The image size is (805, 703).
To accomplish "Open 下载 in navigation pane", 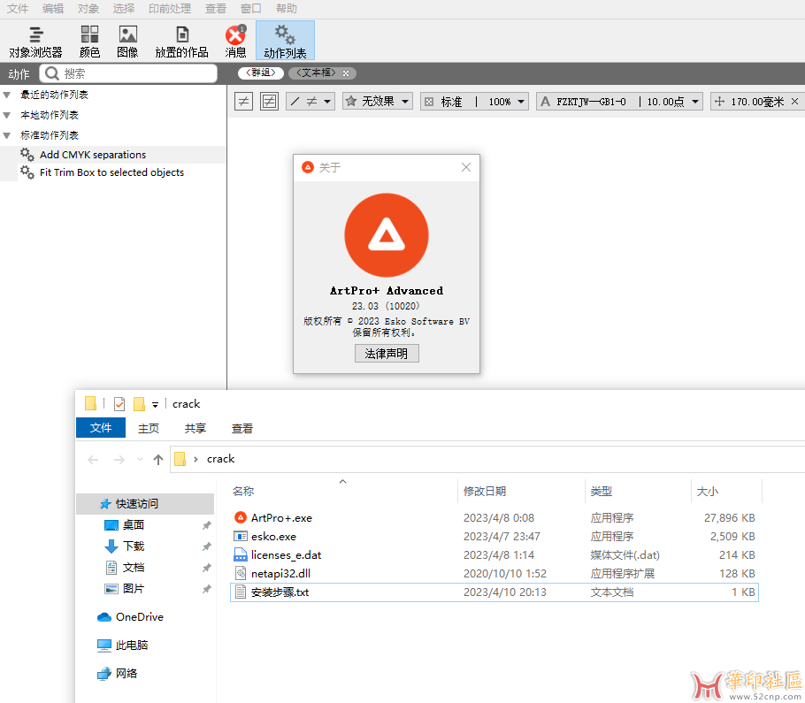I will click(134, 546).
